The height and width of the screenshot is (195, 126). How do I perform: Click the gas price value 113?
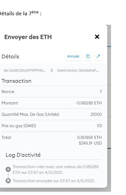coord(99,126)
